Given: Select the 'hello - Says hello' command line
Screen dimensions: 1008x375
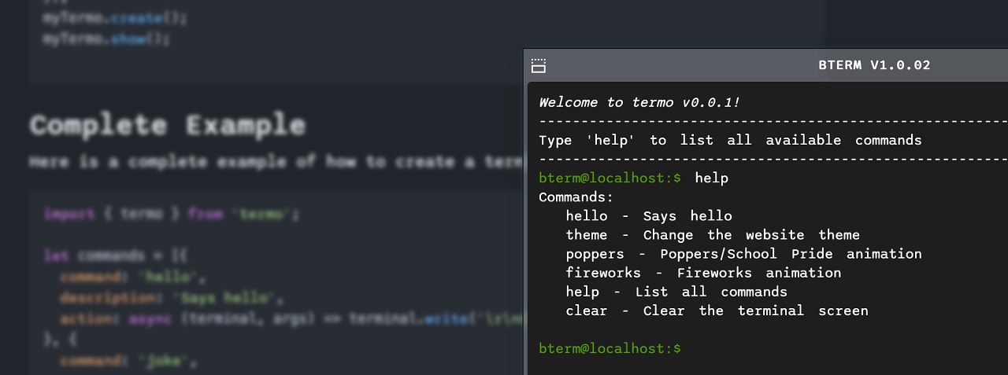Looking at the screenshot, I should coord(649,216).
